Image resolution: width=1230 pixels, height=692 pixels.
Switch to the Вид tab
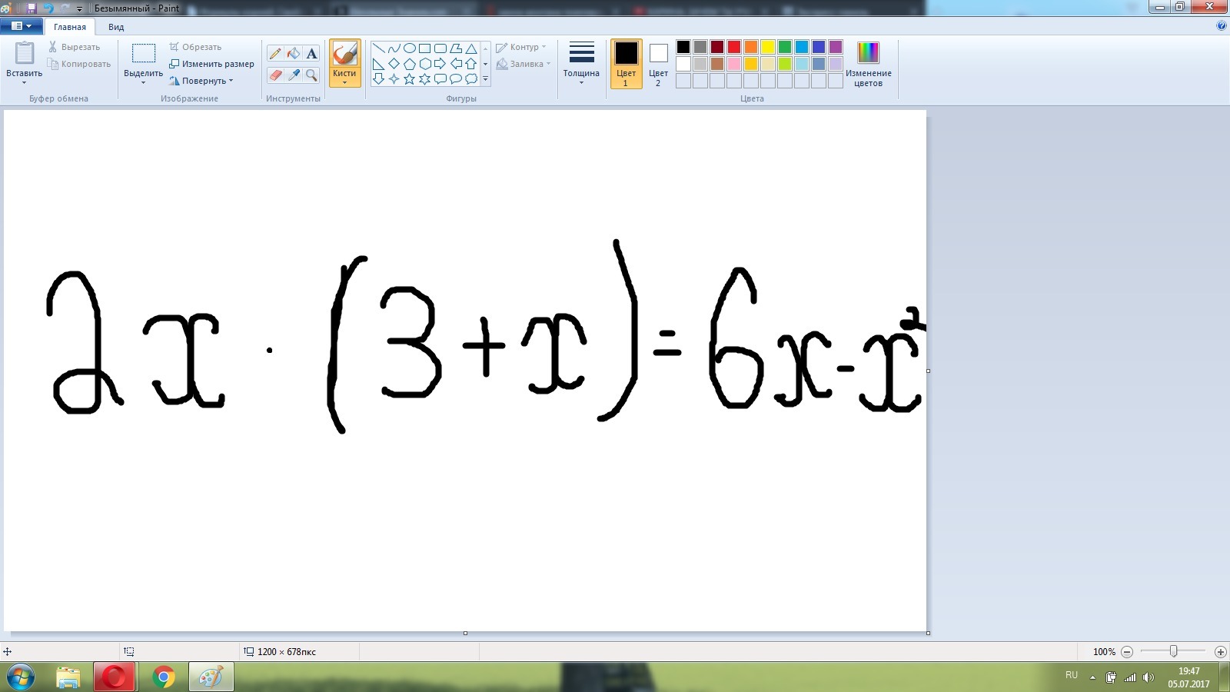coord(116,27)
